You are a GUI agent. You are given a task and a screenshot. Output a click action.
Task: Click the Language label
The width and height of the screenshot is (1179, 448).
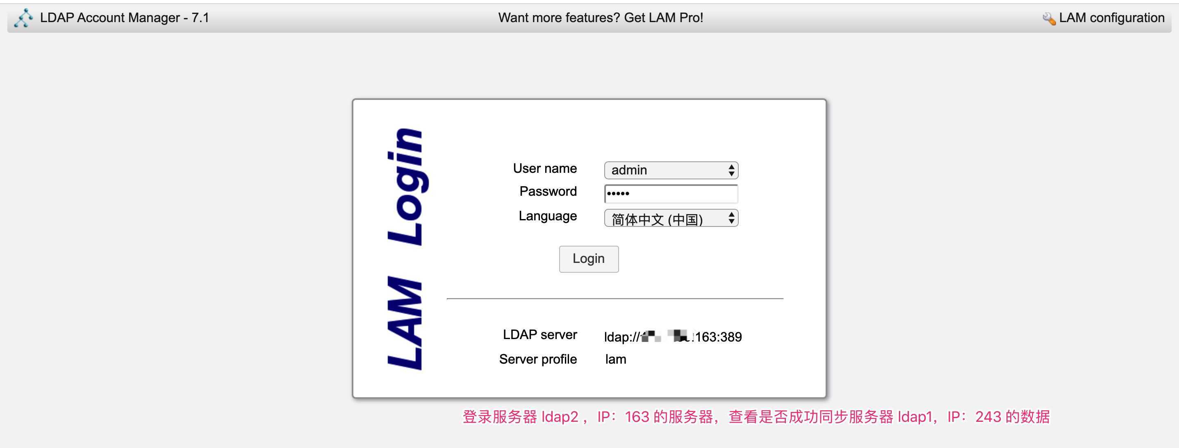547,216
